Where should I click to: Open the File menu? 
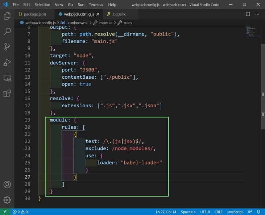16,5
